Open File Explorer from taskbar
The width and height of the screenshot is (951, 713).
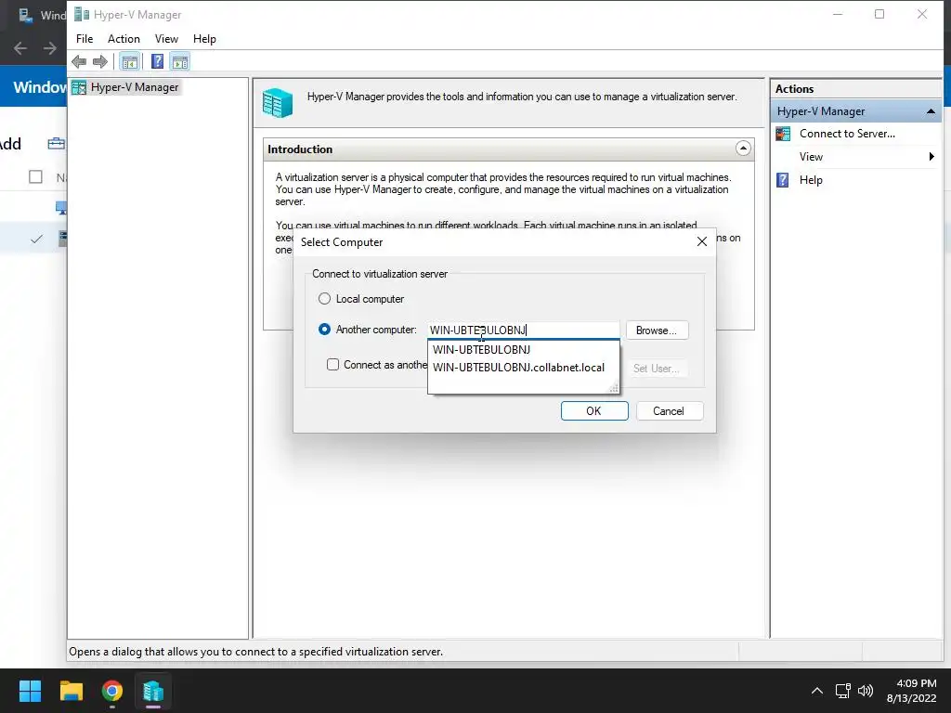click(71, 691)
